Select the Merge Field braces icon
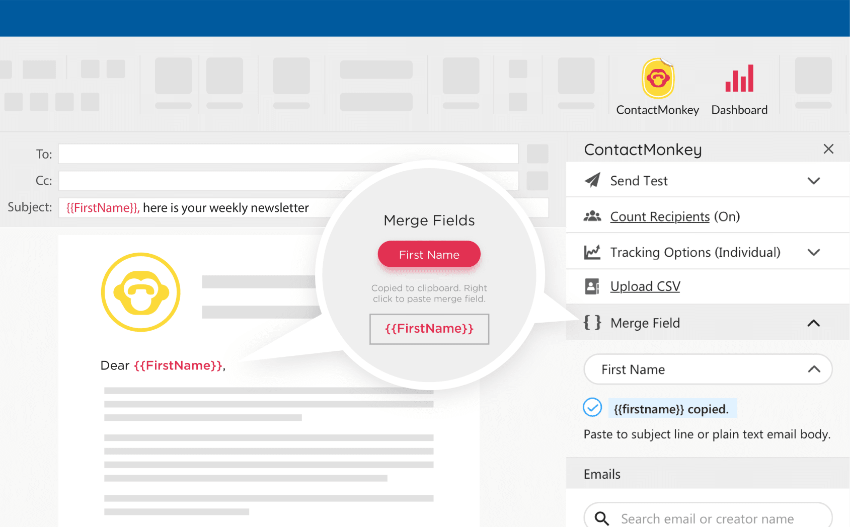This screenshot has height=527, width=850. (593, 323)
